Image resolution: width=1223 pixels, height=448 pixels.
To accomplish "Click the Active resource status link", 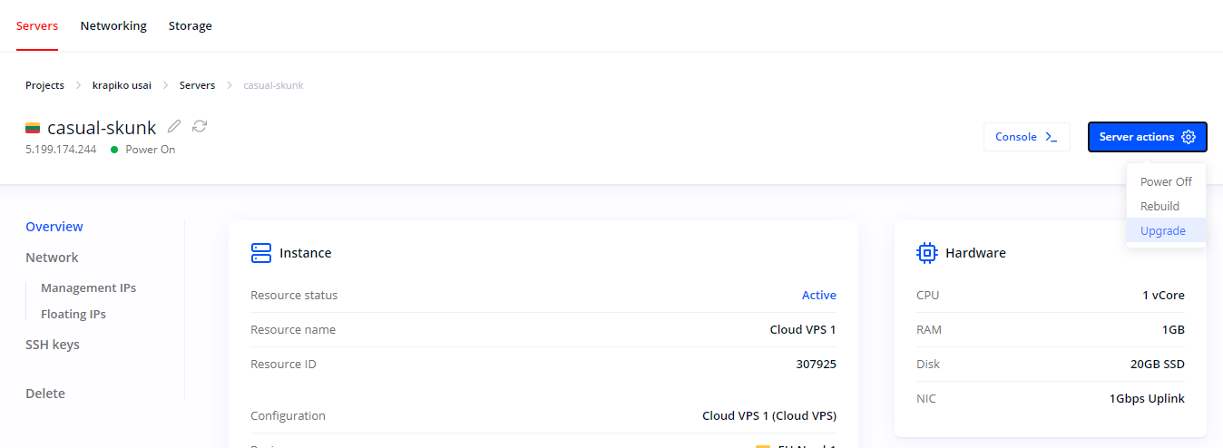I will [819, 296].
